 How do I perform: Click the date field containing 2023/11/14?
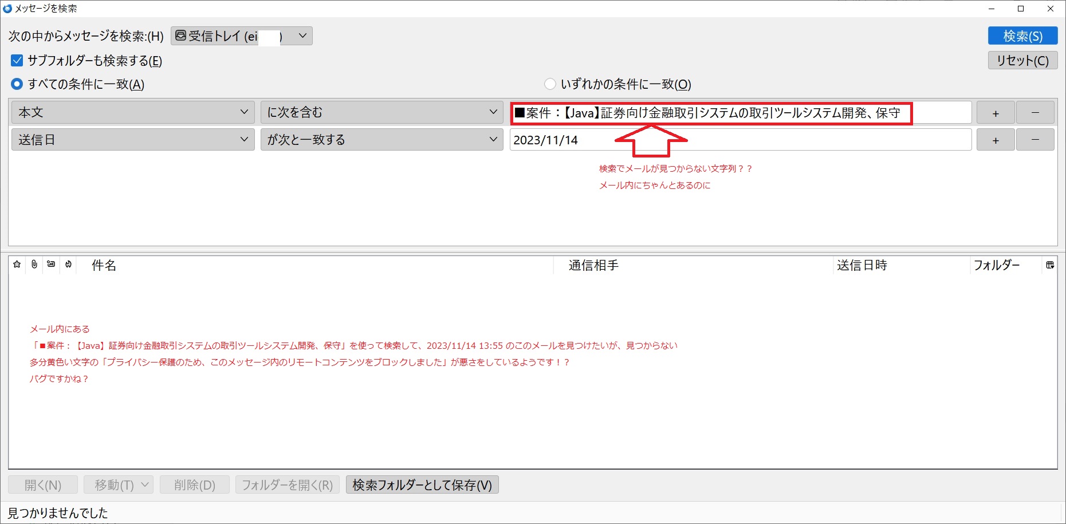740,140
